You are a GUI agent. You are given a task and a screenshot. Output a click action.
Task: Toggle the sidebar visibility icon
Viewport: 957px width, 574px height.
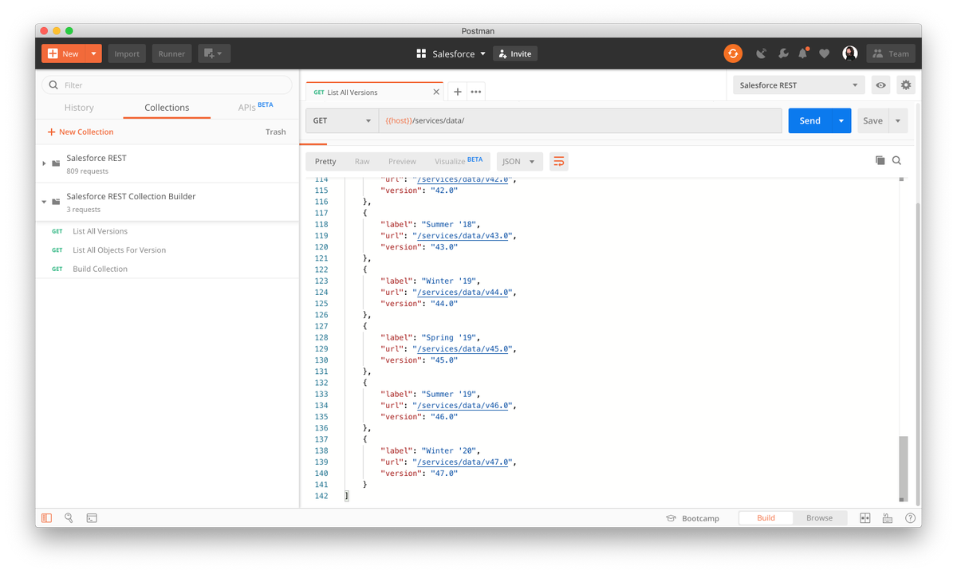[x=47, y=518]
